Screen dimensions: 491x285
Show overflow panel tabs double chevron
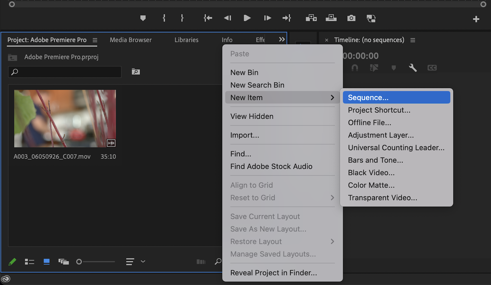point(282,39)
